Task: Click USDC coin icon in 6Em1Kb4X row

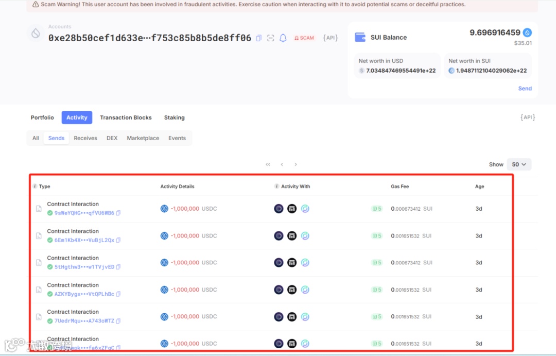Action: (x=164, y=235)
